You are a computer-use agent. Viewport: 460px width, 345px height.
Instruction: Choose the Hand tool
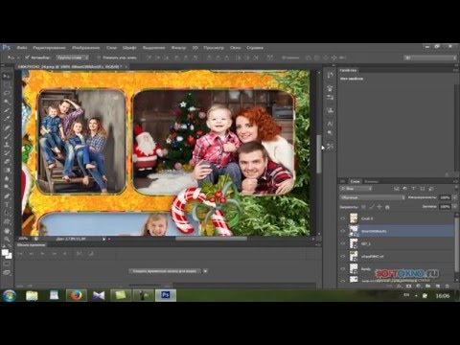pos(7,230)
